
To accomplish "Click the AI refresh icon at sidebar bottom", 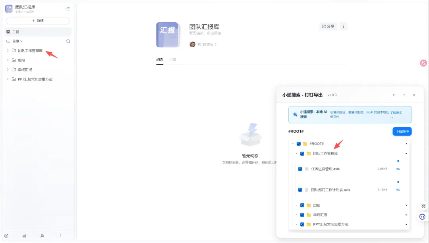I will pyautogui.click(x=6, y=236).
